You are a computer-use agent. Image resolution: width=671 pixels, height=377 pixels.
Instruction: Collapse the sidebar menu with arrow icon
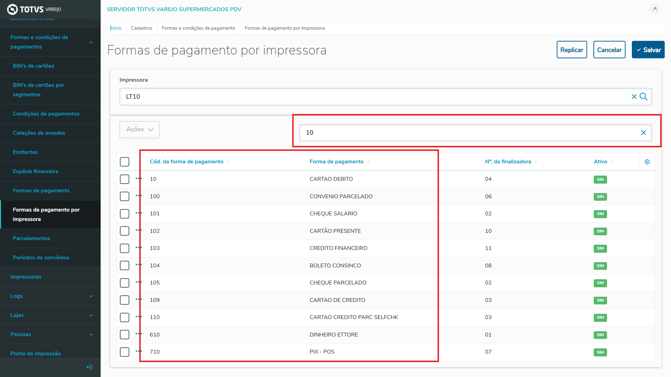(89, 367)
